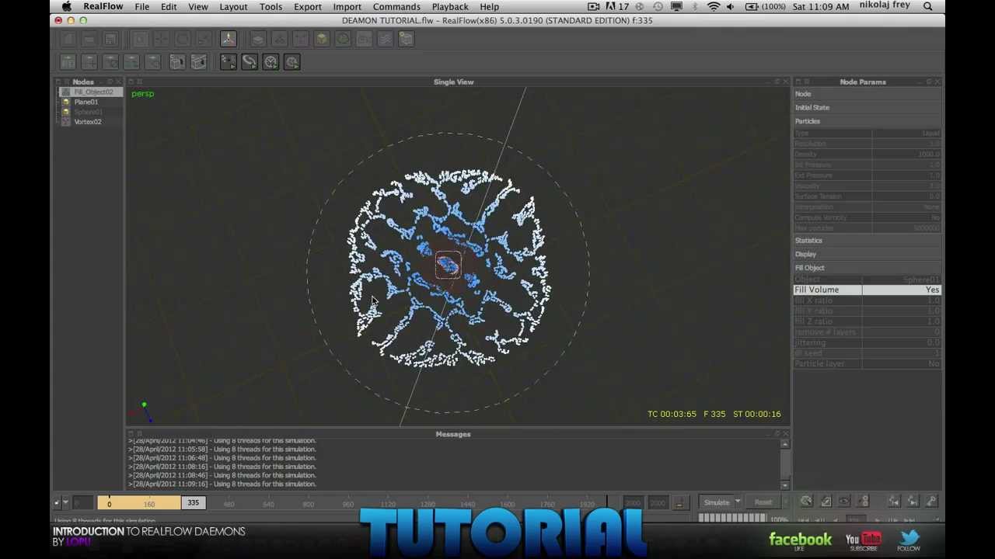Screen dimensions: 995x559
Task: Close the Single View panel
Action: tap(784, 82)
